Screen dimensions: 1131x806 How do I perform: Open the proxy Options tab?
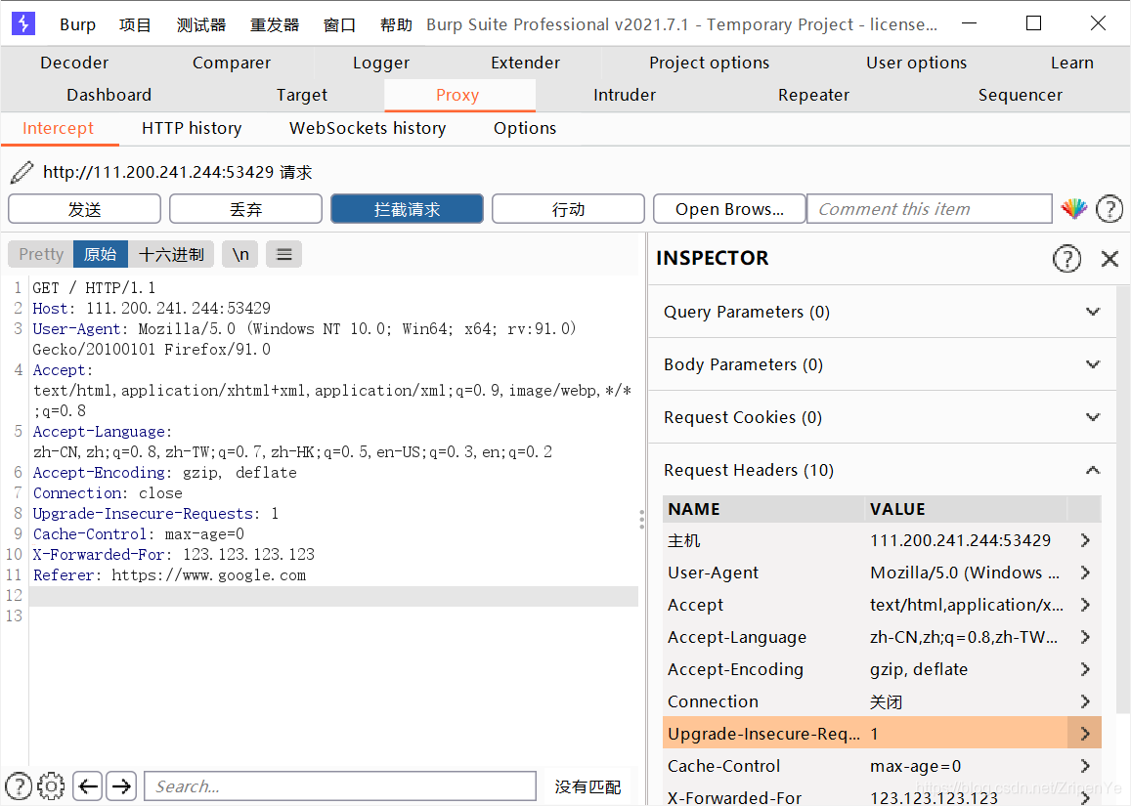click(525, 128)
